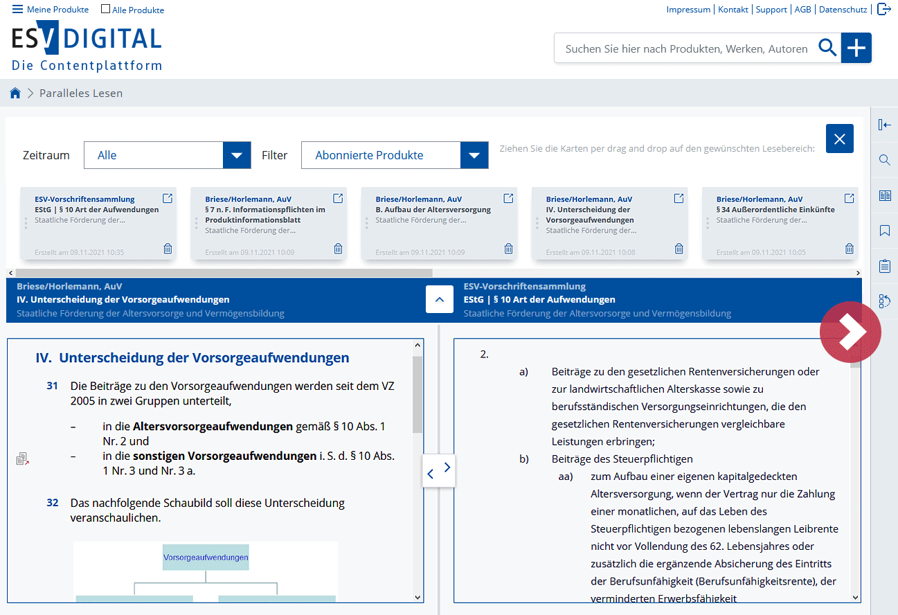Click the § 34 Außerordentliche Einkünfte card title
898x615 pixels.
[775, 209]
